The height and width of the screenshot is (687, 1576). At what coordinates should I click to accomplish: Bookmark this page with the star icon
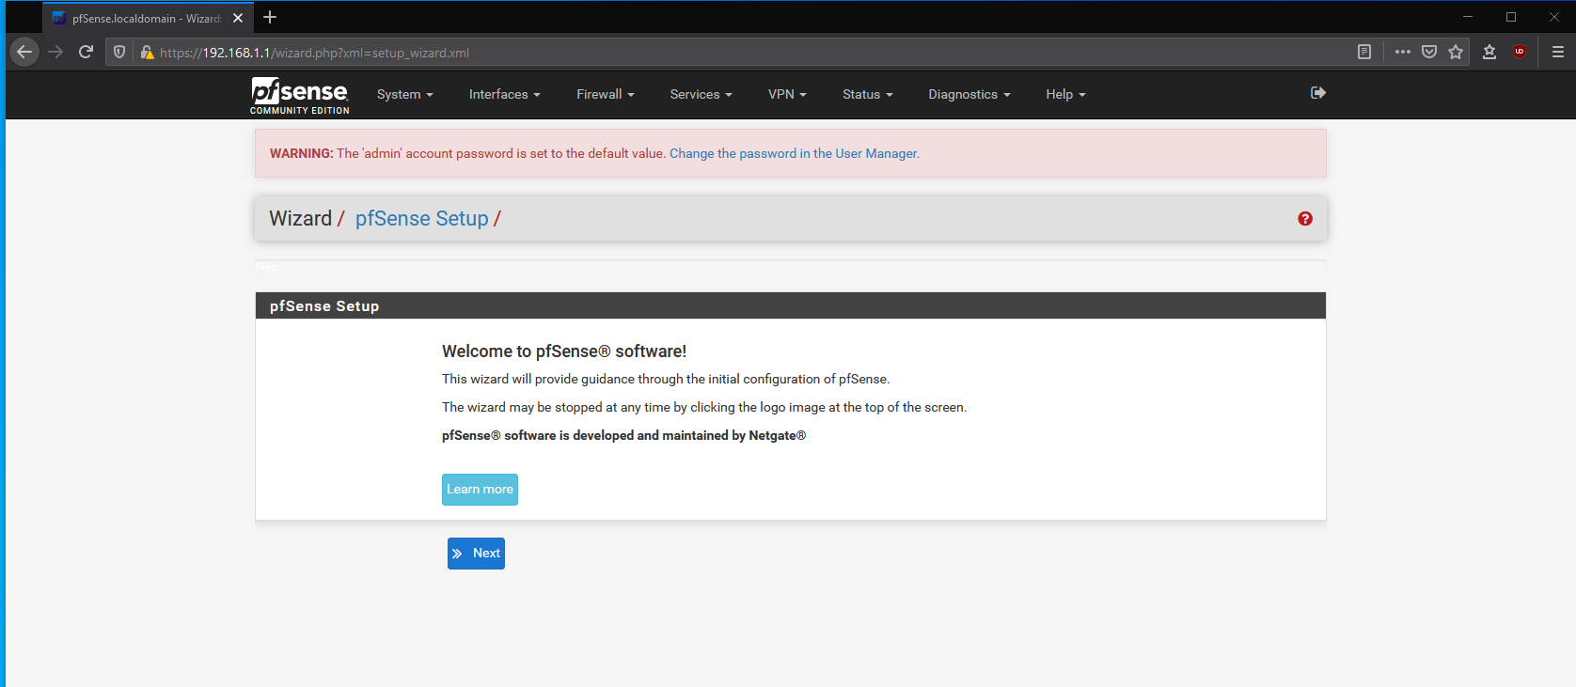1456,52
